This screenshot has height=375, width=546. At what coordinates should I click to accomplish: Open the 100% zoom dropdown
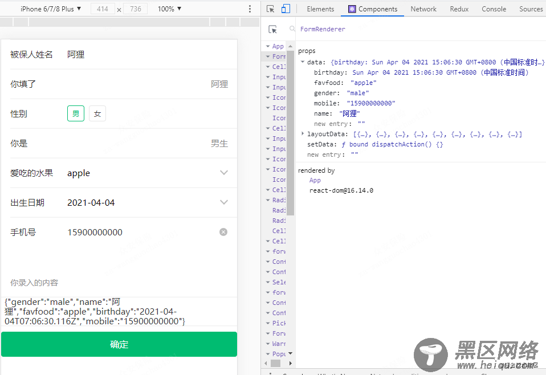click(x=170, y=9)
